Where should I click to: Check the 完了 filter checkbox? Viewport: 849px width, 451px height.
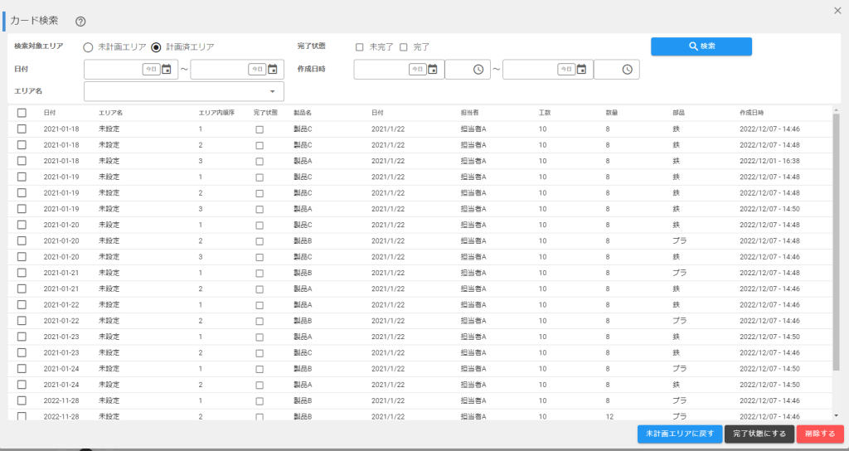point(404,47)
